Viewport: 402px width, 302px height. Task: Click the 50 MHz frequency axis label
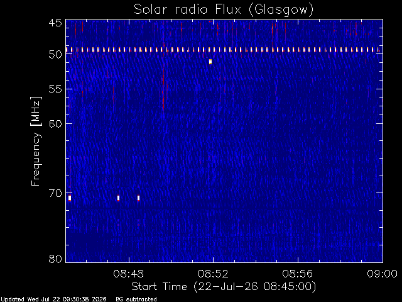(x=55, y=55)
